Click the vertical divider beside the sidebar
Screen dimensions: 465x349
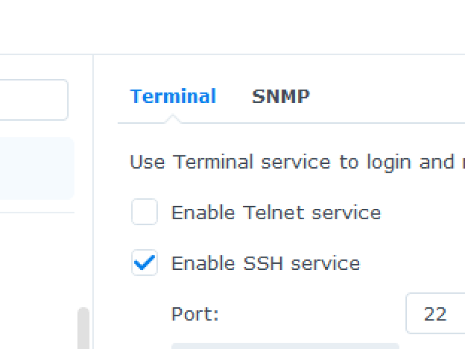point(93,202)
